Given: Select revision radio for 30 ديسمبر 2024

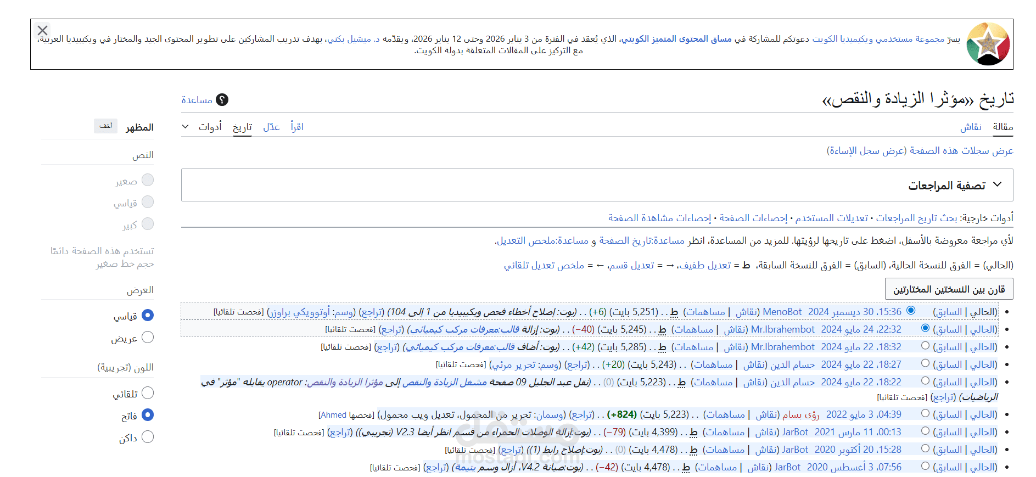Looking at the screenshot, I should pyautogui.click(x=911, y=310).
